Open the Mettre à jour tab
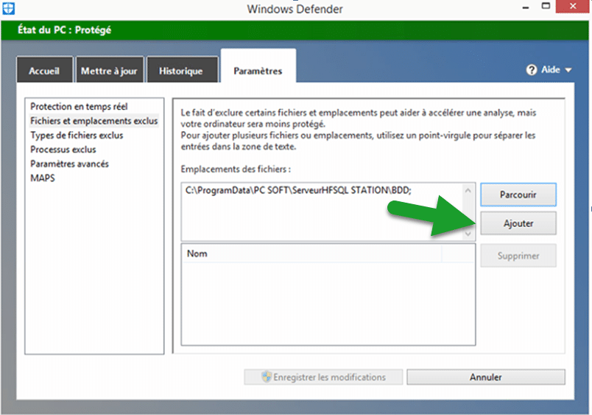This screenshot has width=592, height=415. pyautogui.click(x=110, y=70)
